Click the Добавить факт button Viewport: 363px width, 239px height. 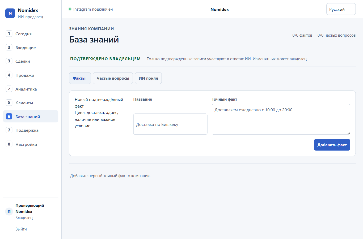point(332,145)
